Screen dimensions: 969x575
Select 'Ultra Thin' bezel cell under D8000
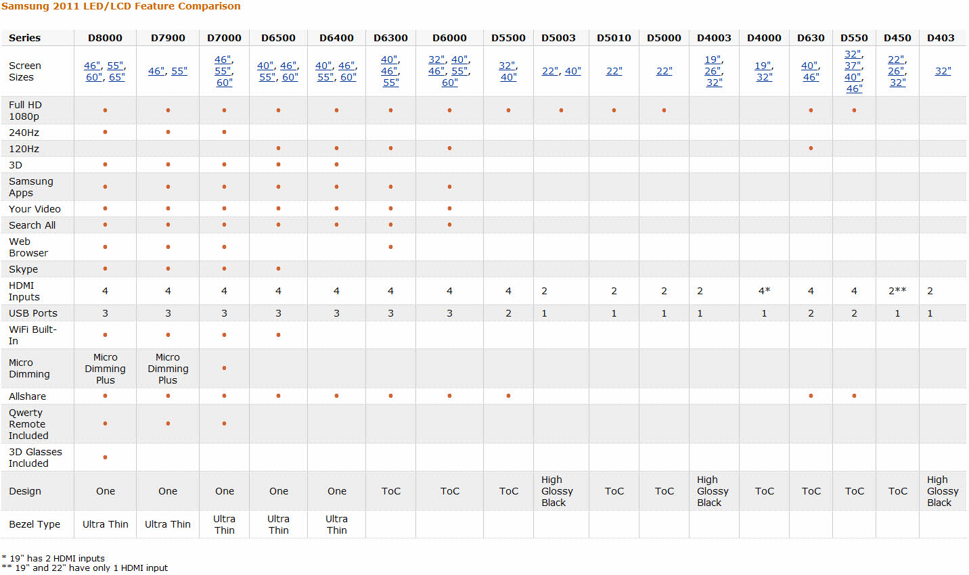pos(105,524)
